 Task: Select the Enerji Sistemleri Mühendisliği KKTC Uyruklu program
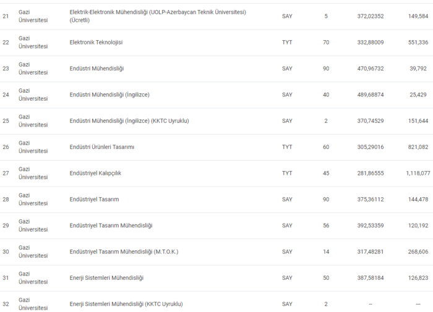126,304
